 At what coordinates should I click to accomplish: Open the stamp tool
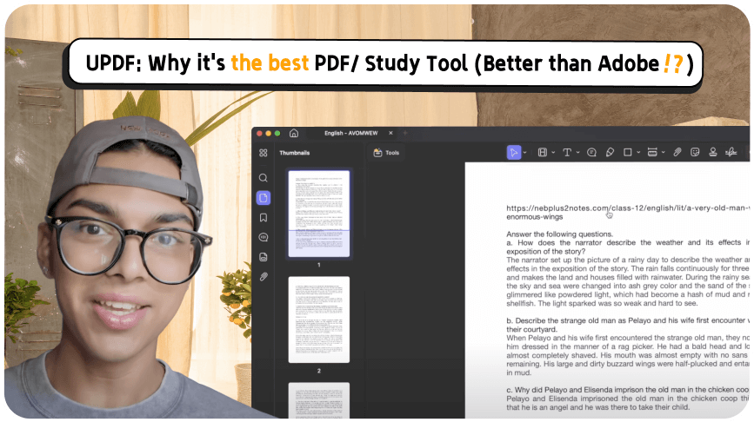click(x=713, y=152)
